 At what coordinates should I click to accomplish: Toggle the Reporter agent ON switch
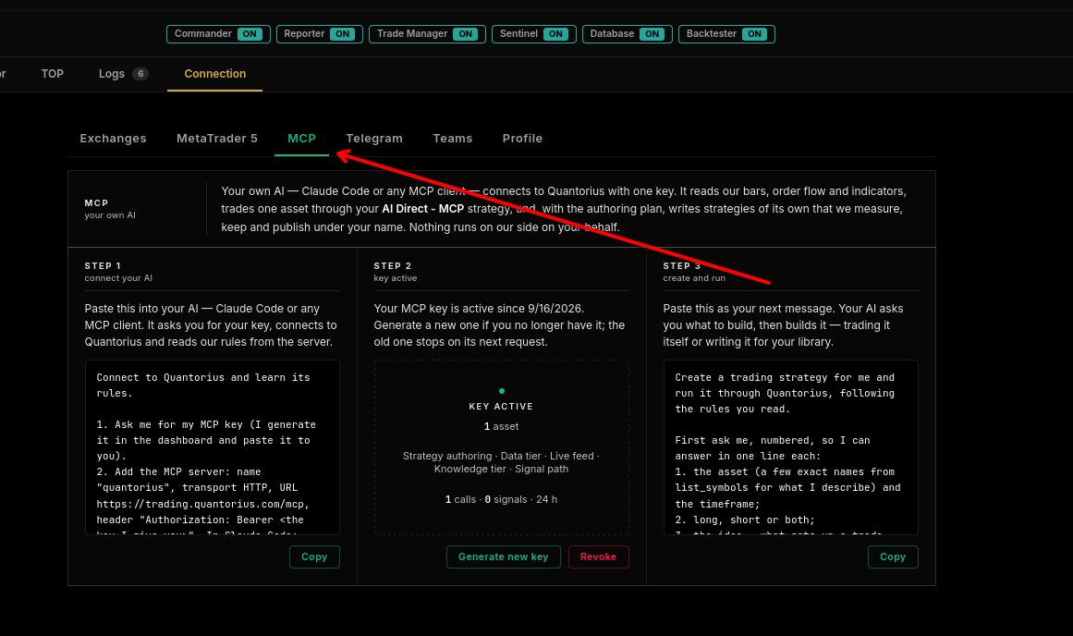[342, 34]
